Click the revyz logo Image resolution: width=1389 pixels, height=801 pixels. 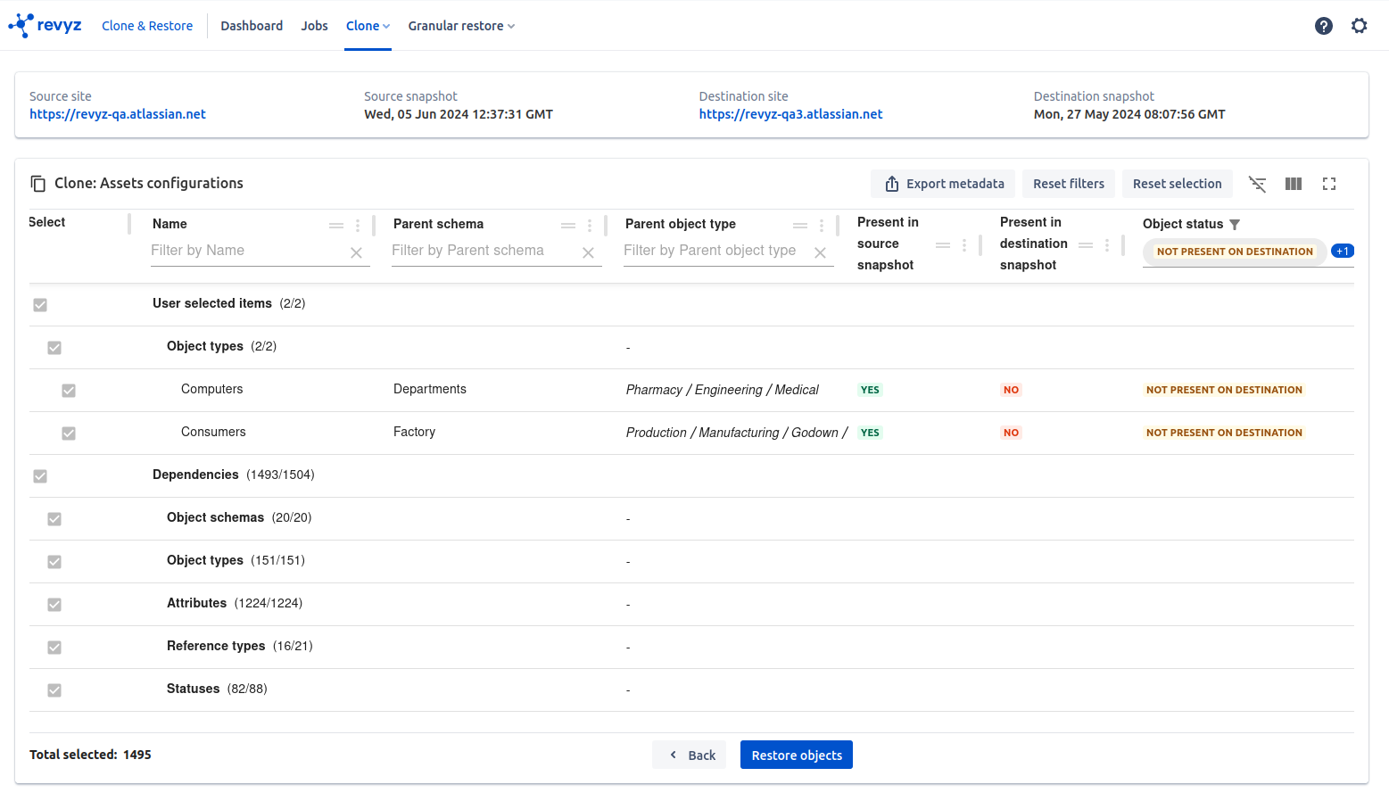[x=45, y=25]
